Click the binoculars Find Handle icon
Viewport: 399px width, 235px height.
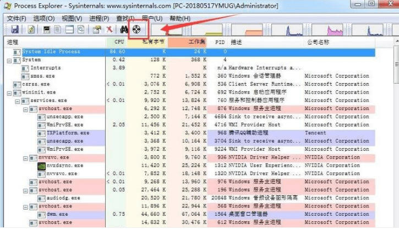[124, 30]
